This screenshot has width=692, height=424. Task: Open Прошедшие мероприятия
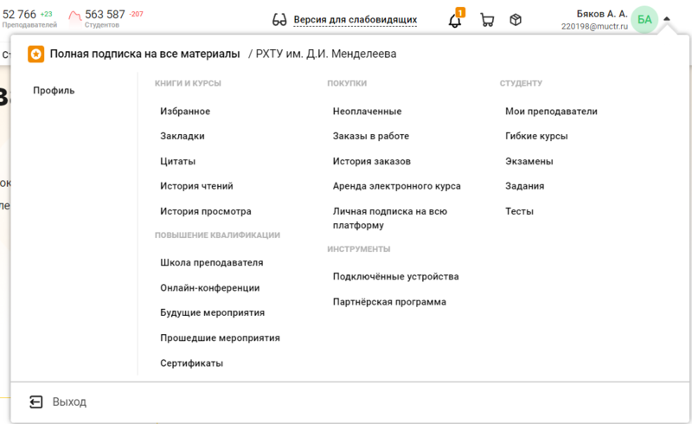[x=220, y=337]
